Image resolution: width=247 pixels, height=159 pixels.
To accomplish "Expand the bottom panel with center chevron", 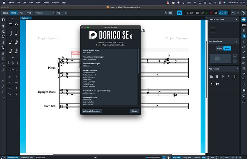I will (x=95, y=158).
